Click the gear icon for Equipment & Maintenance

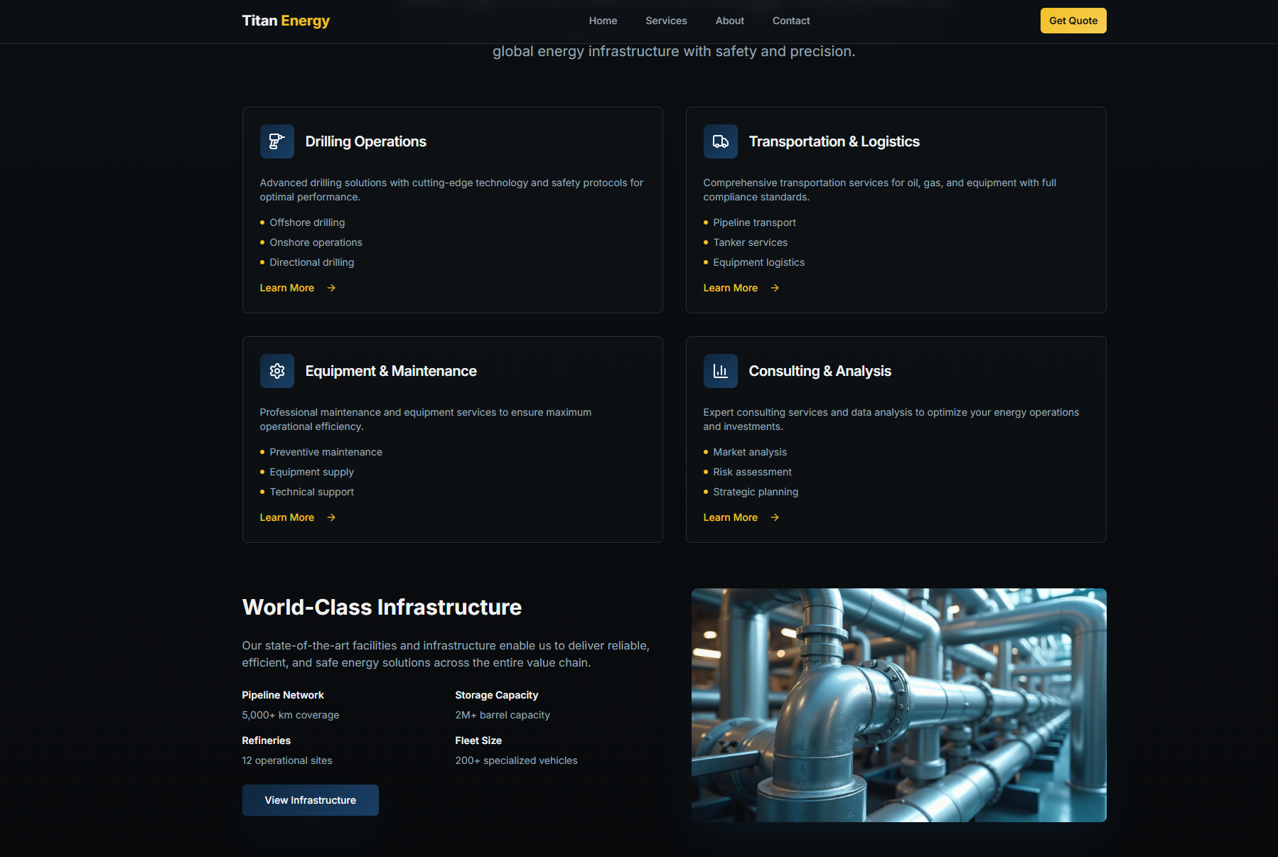276,371
